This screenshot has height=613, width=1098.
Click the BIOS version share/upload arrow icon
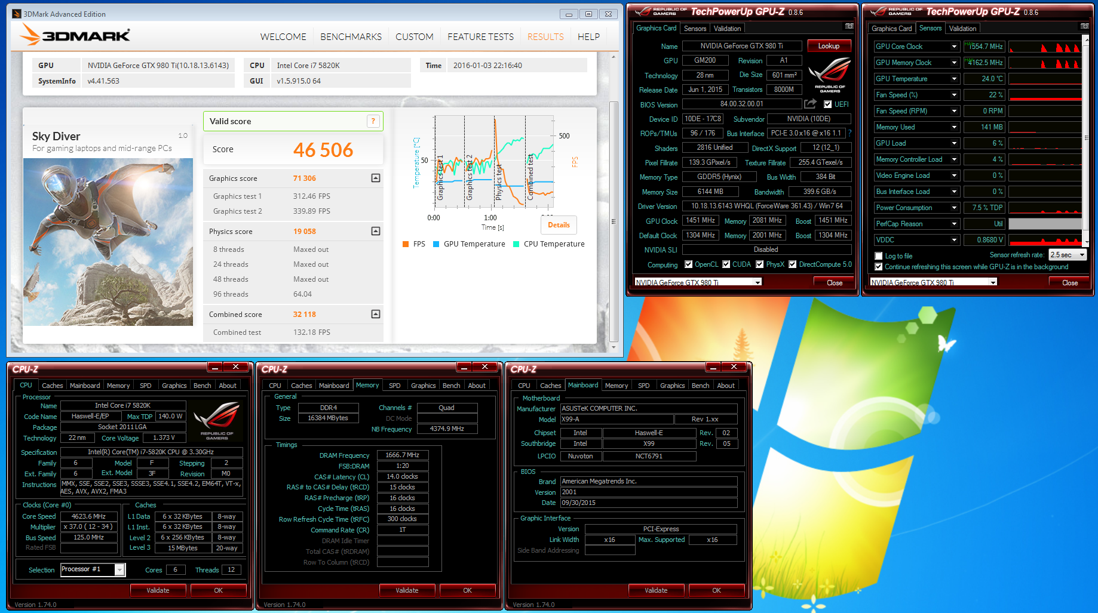tap(810, 104)
